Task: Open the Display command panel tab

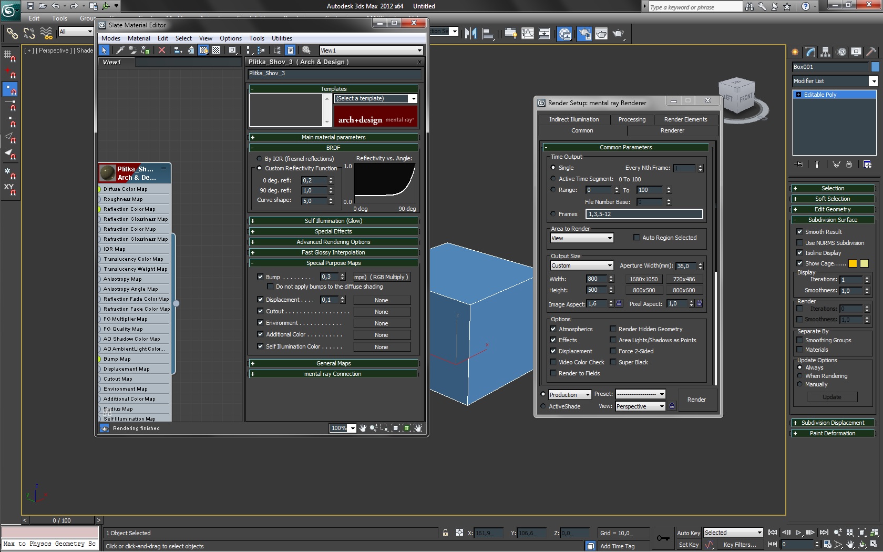Action: [856, 52]
